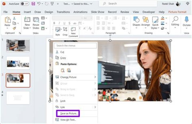Screen dimensions: 192x124
Task: Expand the Link submenu arrow
Action: click(x=95, y=107)
